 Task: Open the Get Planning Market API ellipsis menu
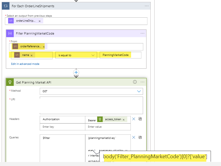pyautogui.click(x=143, y=82)
